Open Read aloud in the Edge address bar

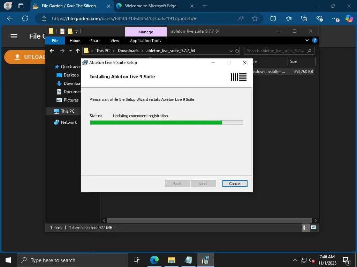tap(241, 19)
